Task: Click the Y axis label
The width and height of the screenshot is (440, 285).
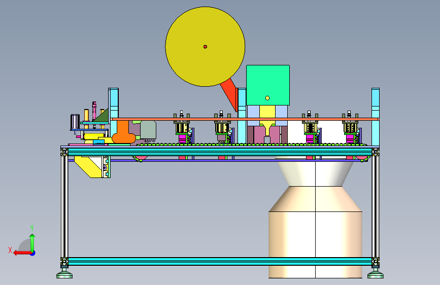Action: (x=32, y=228)
